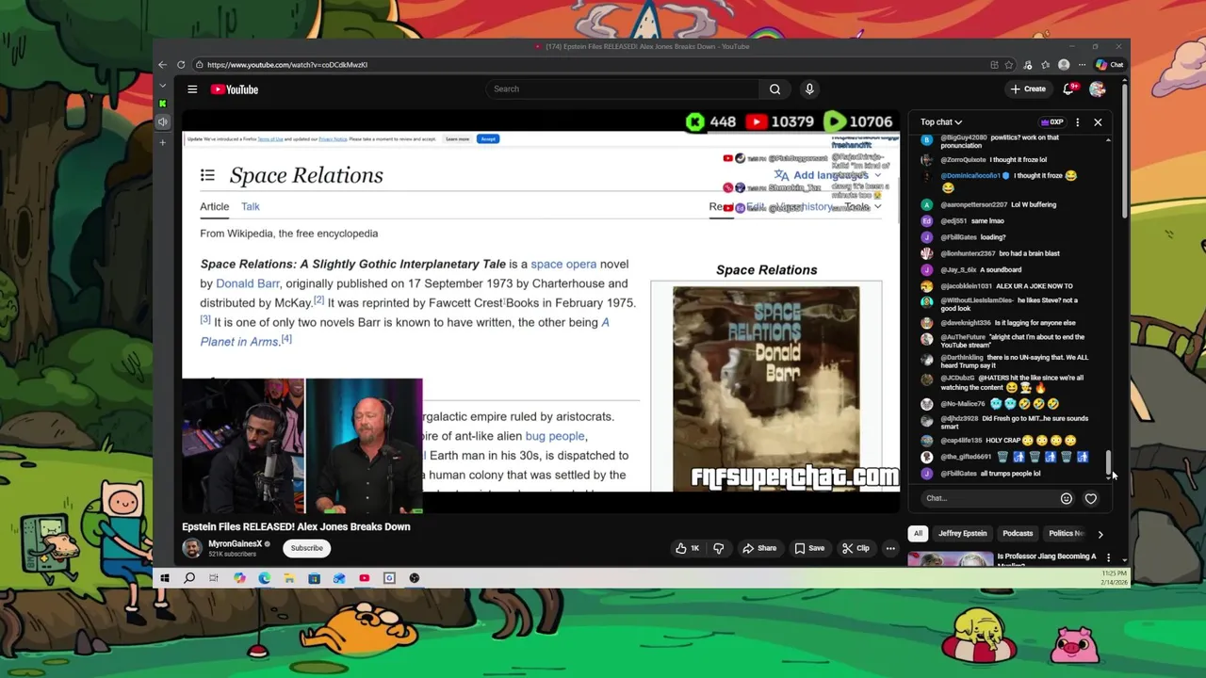
Task: Show more topic chips with the right chevron
Action: pyautogui.click(x=1100, y=534)
